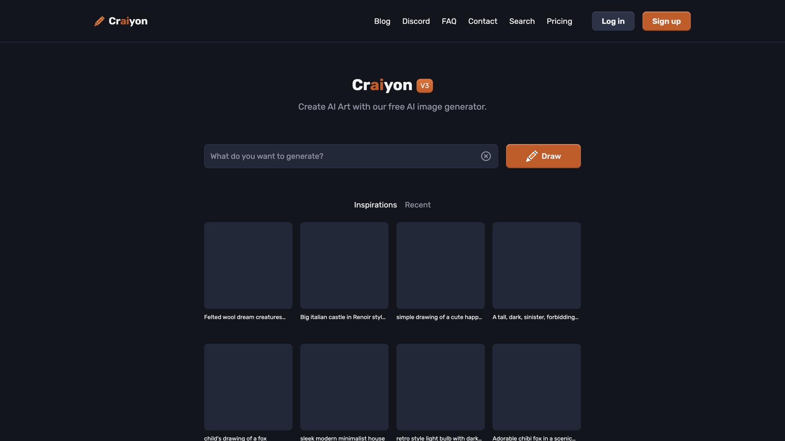This screenshot has width=785, height=441.
Task: View the Pricing page
Action: click(x=559, y=21)
